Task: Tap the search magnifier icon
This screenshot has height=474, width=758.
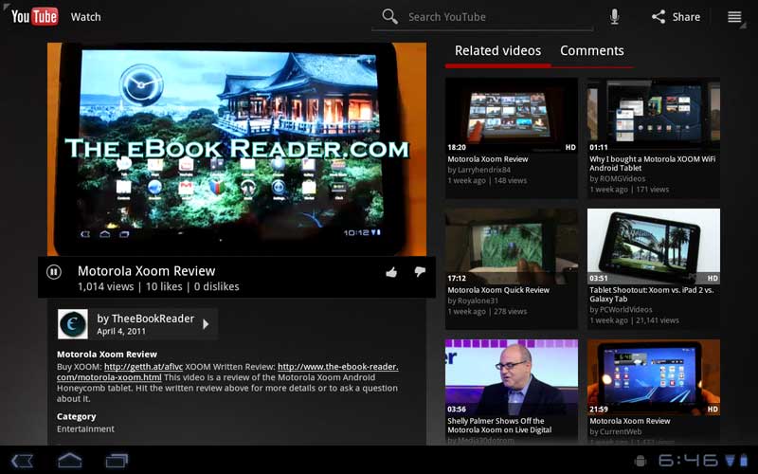Action: point(389,16)
